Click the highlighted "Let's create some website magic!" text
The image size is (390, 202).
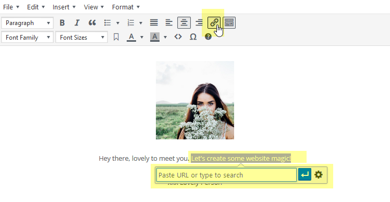tap(241, 158)
